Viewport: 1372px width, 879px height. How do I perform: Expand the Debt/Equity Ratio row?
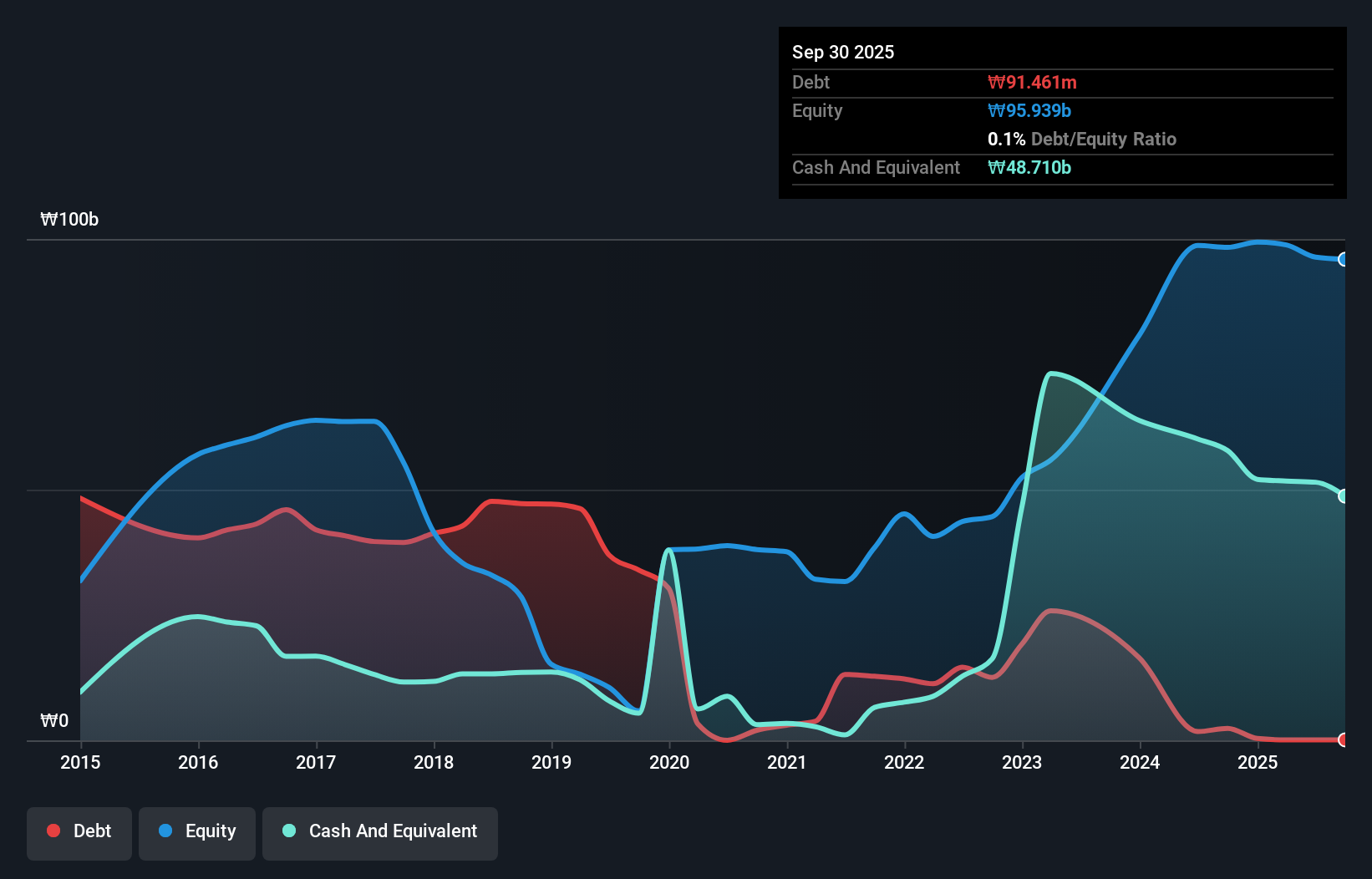coord(1082,139)
